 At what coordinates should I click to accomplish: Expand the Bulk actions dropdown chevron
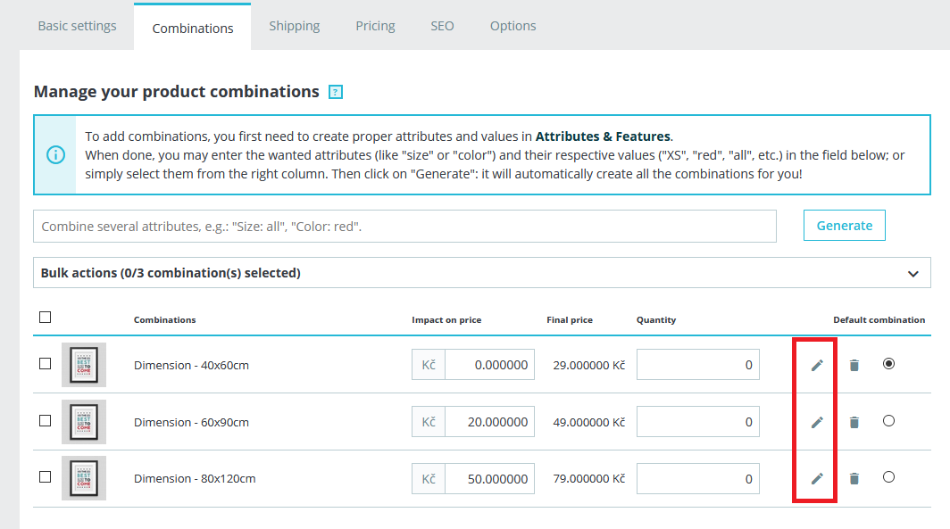click(912, 274)
